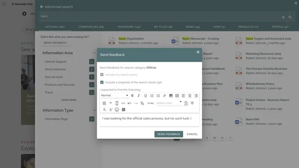
Task: Insert a hyperlink in the feedback
Action: click(x=164, y=96)
